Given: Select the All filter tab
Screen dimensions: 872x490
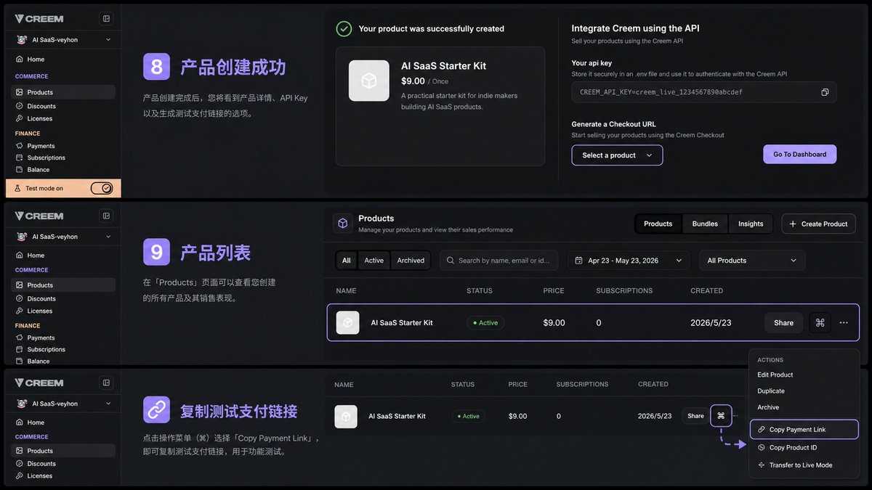Looking at the screenshot, I should click(x=347, y=261).
